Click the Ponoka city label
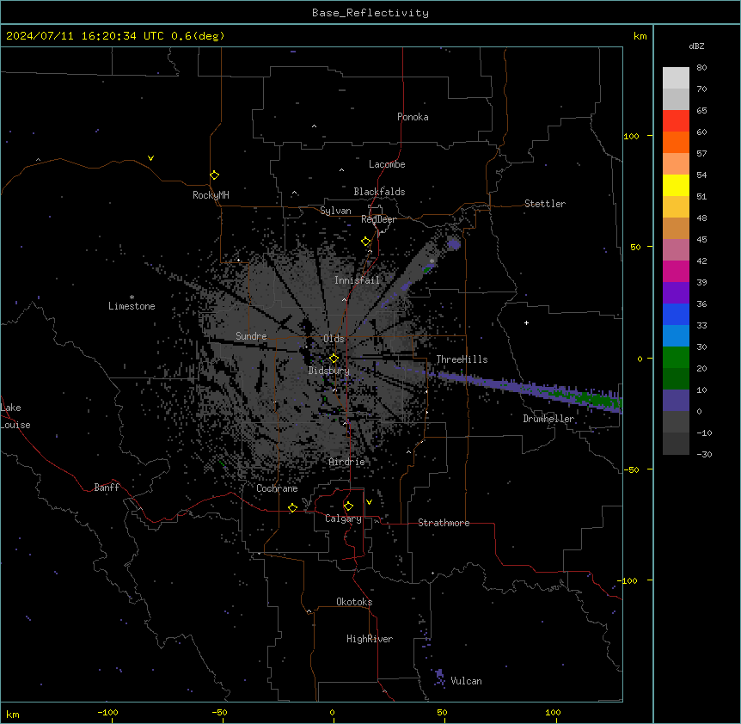Image resolution: width=741 pixels, height=724 pixels. [413, 117]
